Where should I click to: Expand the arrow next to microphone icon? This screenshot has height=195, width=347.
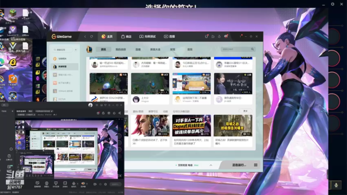[x=78, y=183]
